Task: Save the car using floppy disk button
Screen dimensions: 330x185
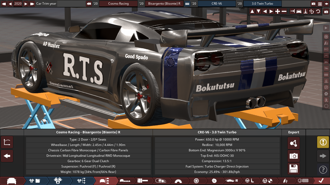Action: point(294,169)
